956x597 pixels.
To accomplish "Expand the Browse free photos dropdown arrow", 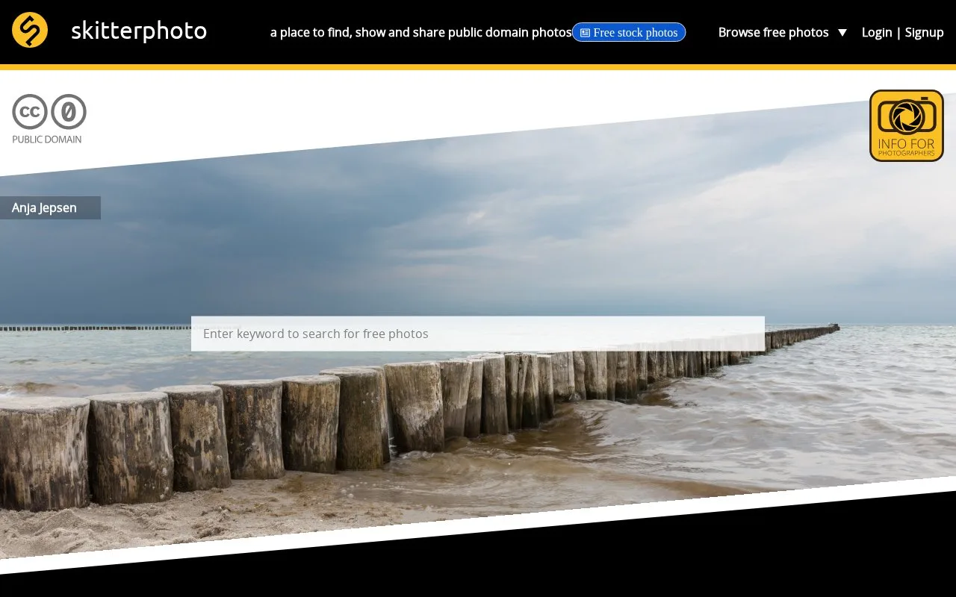I will [x=842, y=33].
